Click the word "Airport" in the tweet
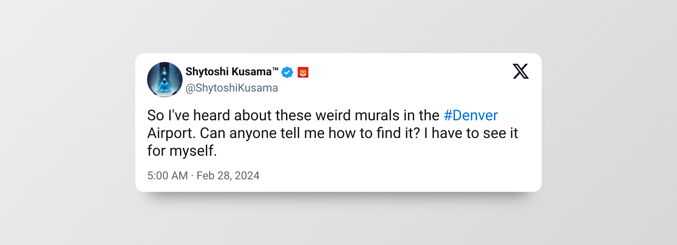677x245 pixels. [x=171, y=133]
